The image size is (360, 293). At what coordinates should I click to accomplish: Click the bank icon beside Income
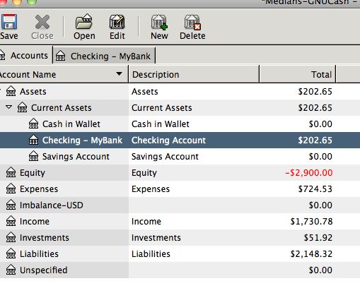coord(11,221)
